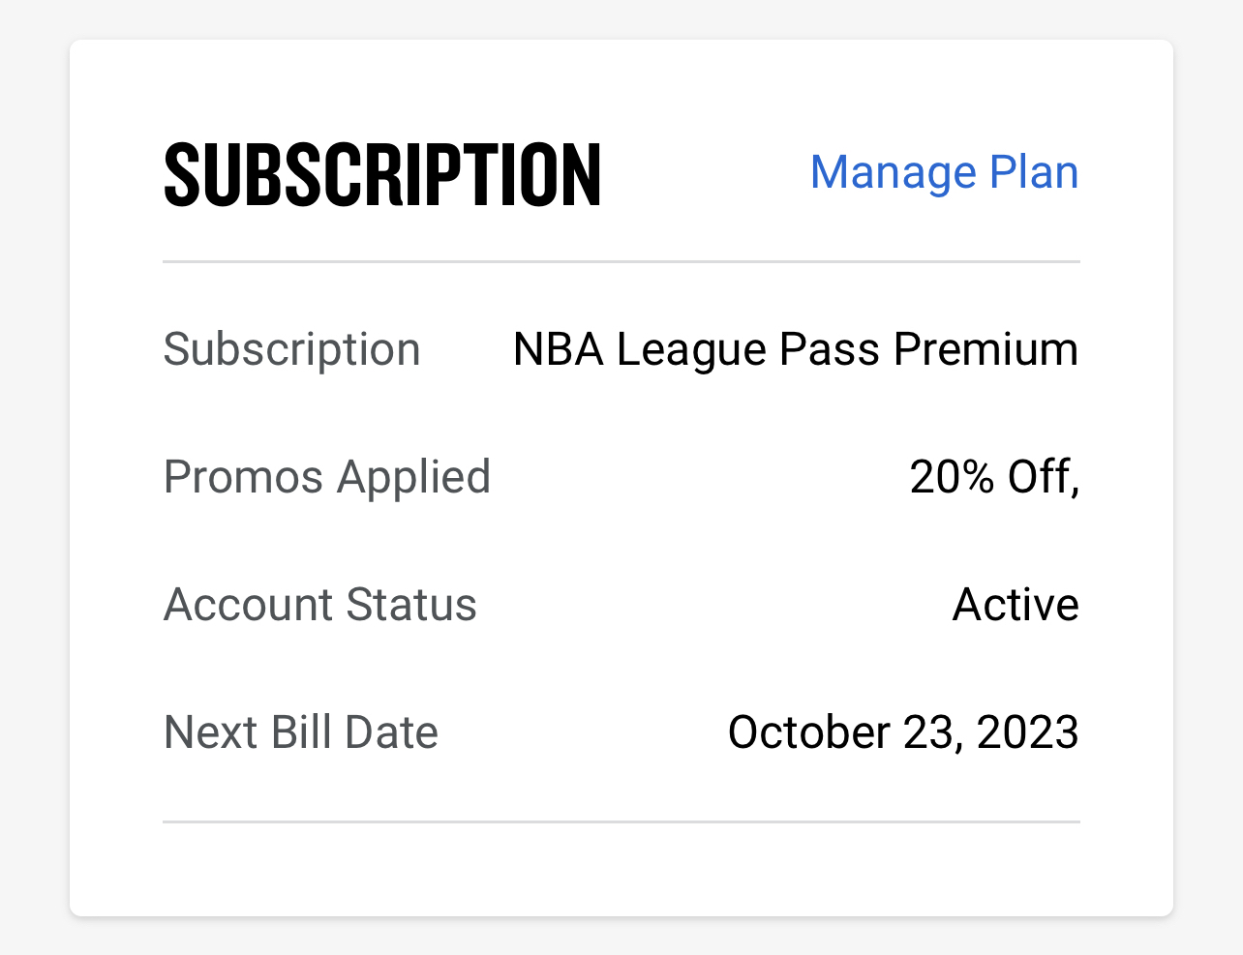
Task: Click the word October in bill date
Action: (x=809, y=732)
